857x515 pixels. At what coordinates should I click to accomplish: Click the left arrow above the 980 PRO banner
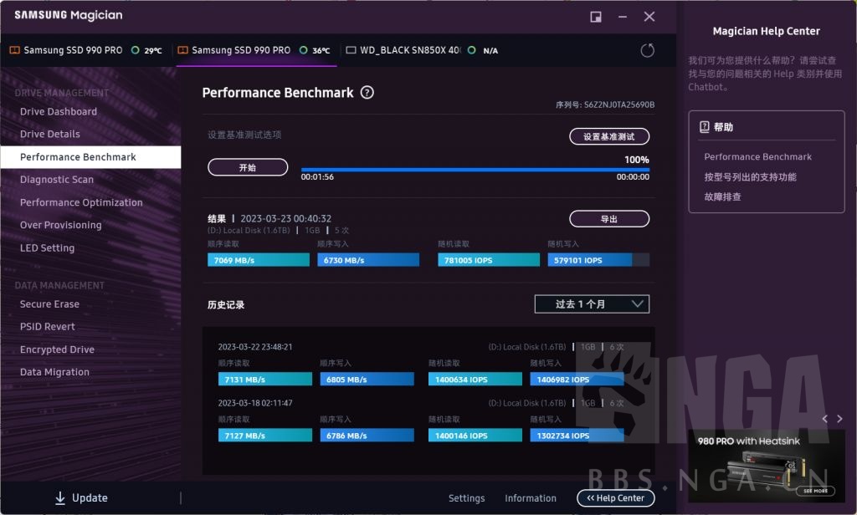824,419
